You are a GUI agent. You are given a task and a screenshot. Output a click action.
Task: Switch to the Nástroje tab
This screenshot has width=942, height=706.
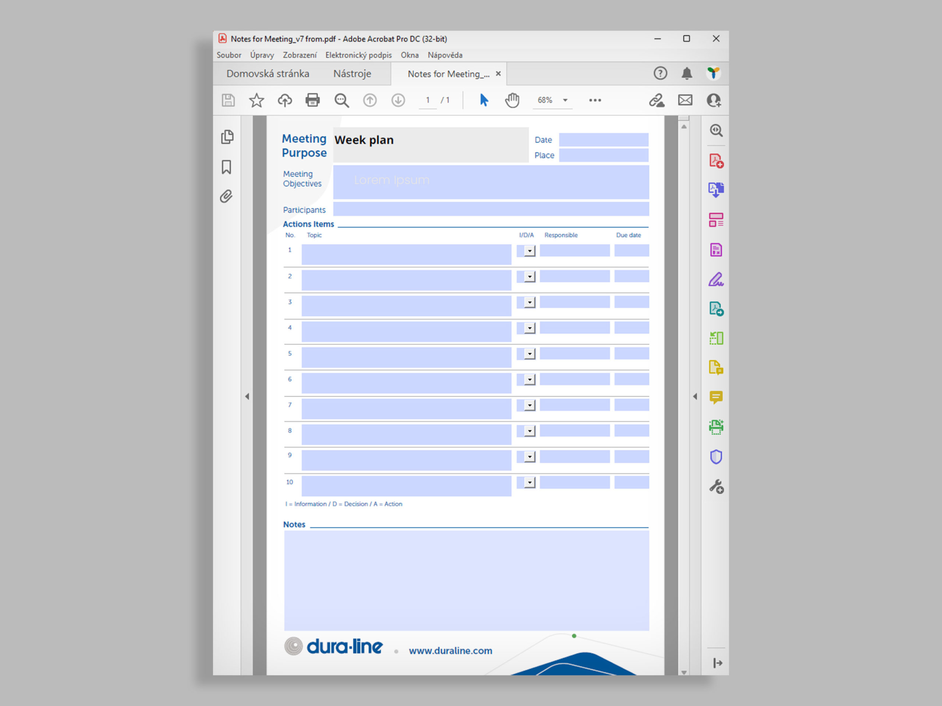point(352,74)
